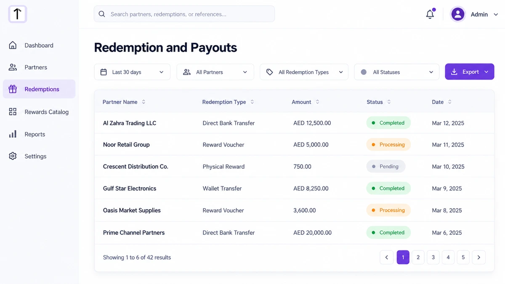
Task: Click date Mar 9, 2025
Action: (447, 188)
